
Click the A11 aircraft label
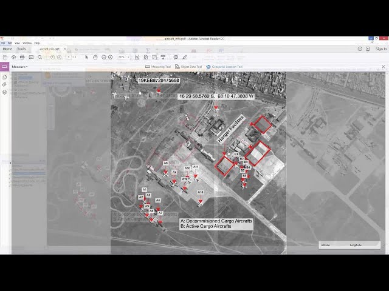point(196,167)
